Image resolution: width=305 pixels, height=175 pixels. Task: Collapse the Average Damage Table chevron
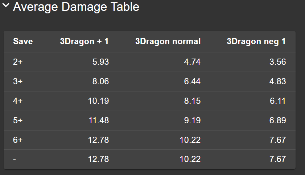(7, 7)
